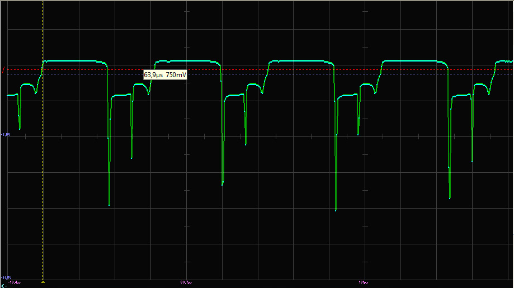Click the third flat-top pulse plateau of waveform
Screen dimensions: 514x288
(x=301, y=60)
